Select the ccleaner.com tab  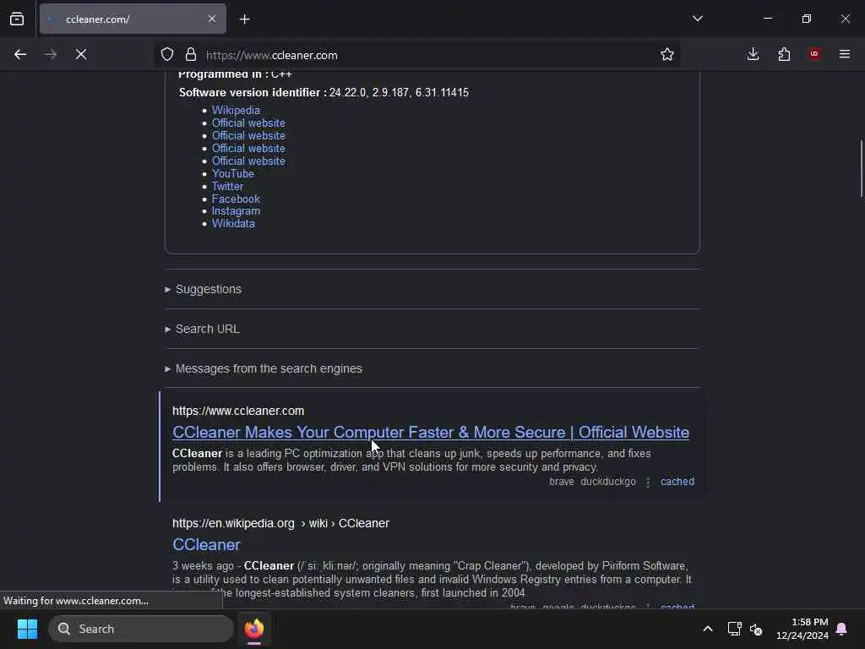133,19
